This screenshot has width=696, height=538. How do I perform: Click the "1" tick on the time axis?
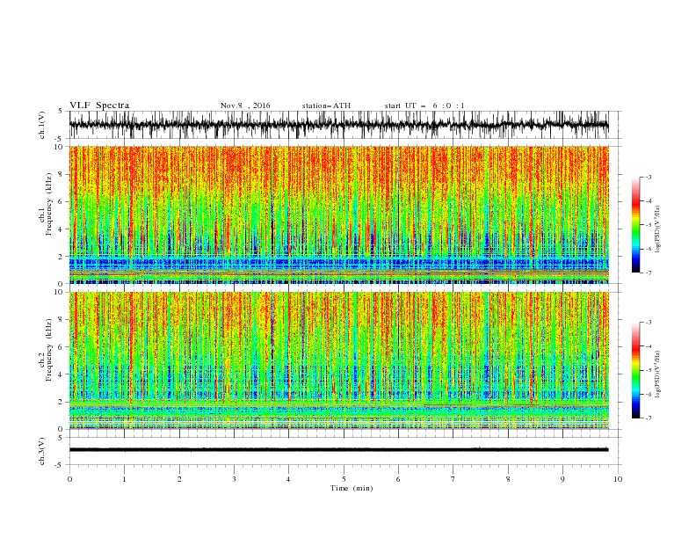pyautogui.click(x=125, y=479)
